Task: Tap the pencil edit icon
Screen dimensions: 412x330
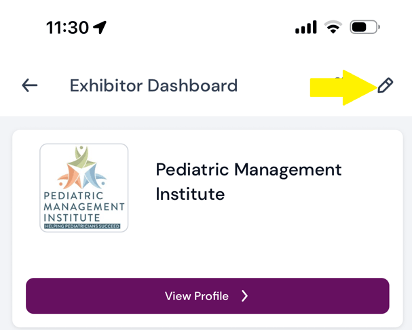Action: [x=385, y=85]
